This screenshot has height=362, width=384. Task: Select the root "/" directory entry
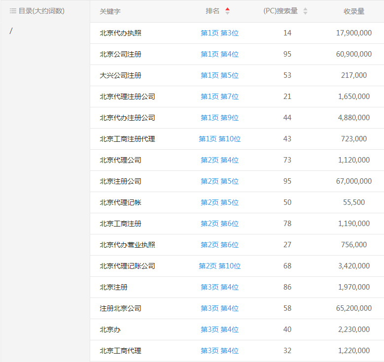point(11,31)
